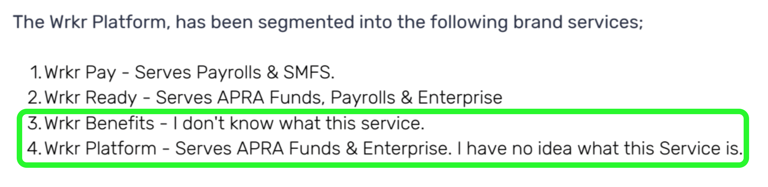768x187 pixels.
Task: Click 'Serves APRA Funds & Enterprise.' in item four
Action: [x=313, y=149]
